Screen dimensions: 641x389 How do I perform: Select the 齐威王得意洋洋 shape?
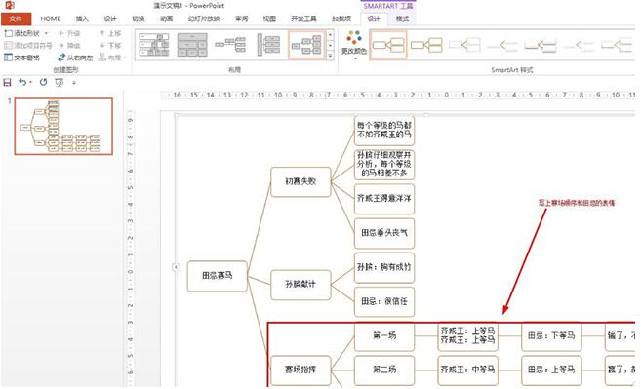click(384, 199)
